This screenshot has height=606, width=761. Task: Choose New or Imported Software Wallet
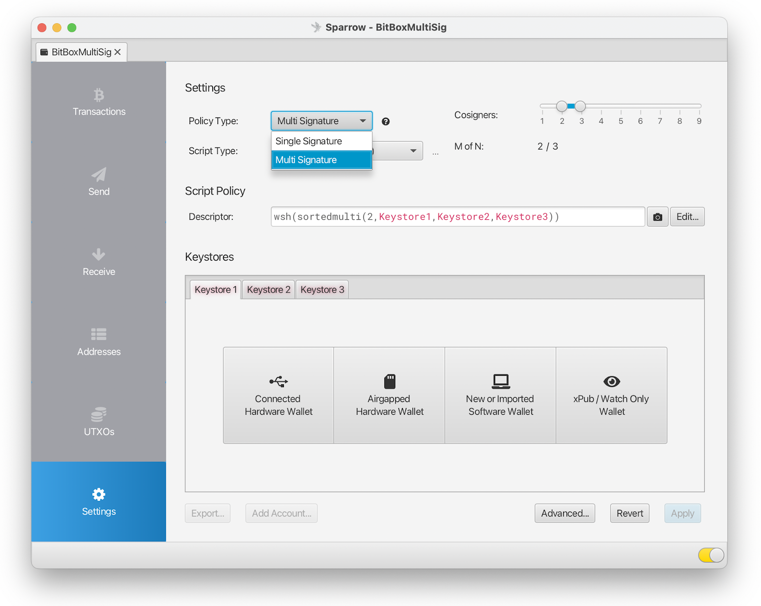(500, 395)
